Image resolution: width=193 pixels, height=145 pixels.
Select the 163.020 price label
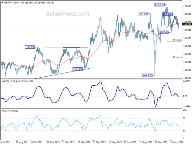[164, 33]
